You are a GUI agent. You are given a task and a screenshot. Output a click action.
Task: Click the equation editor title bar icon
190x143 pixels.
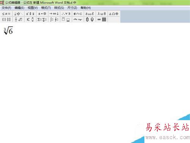2,3
